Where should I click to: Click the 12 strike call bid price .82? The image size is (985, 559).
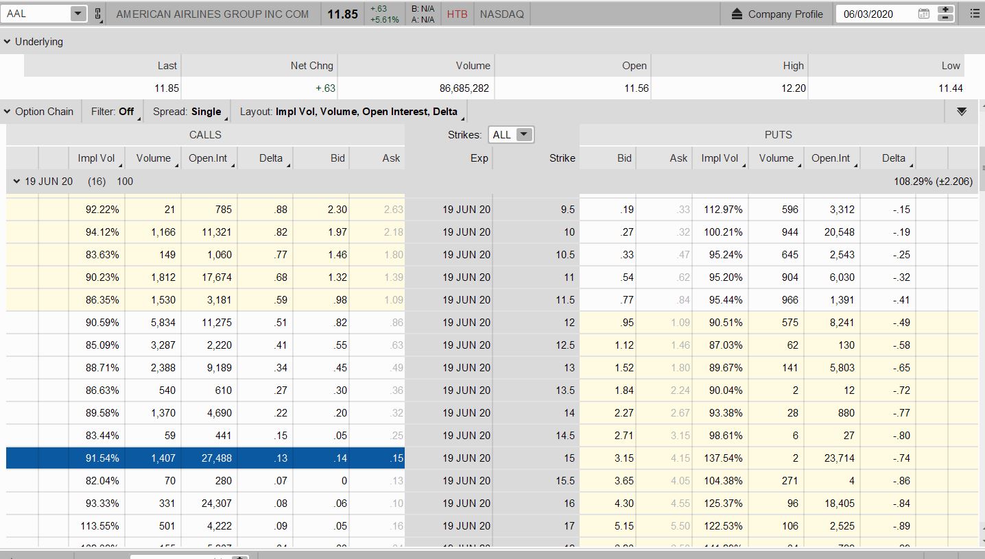coord(337,323)
